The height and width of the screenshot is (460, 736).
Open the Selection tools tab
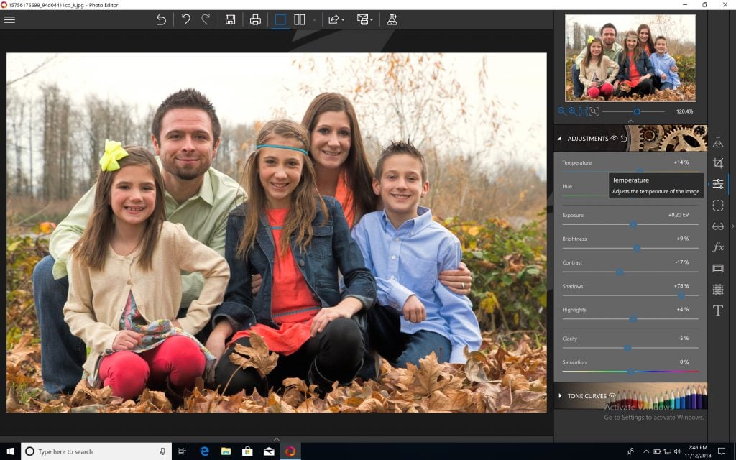[718, 205]
